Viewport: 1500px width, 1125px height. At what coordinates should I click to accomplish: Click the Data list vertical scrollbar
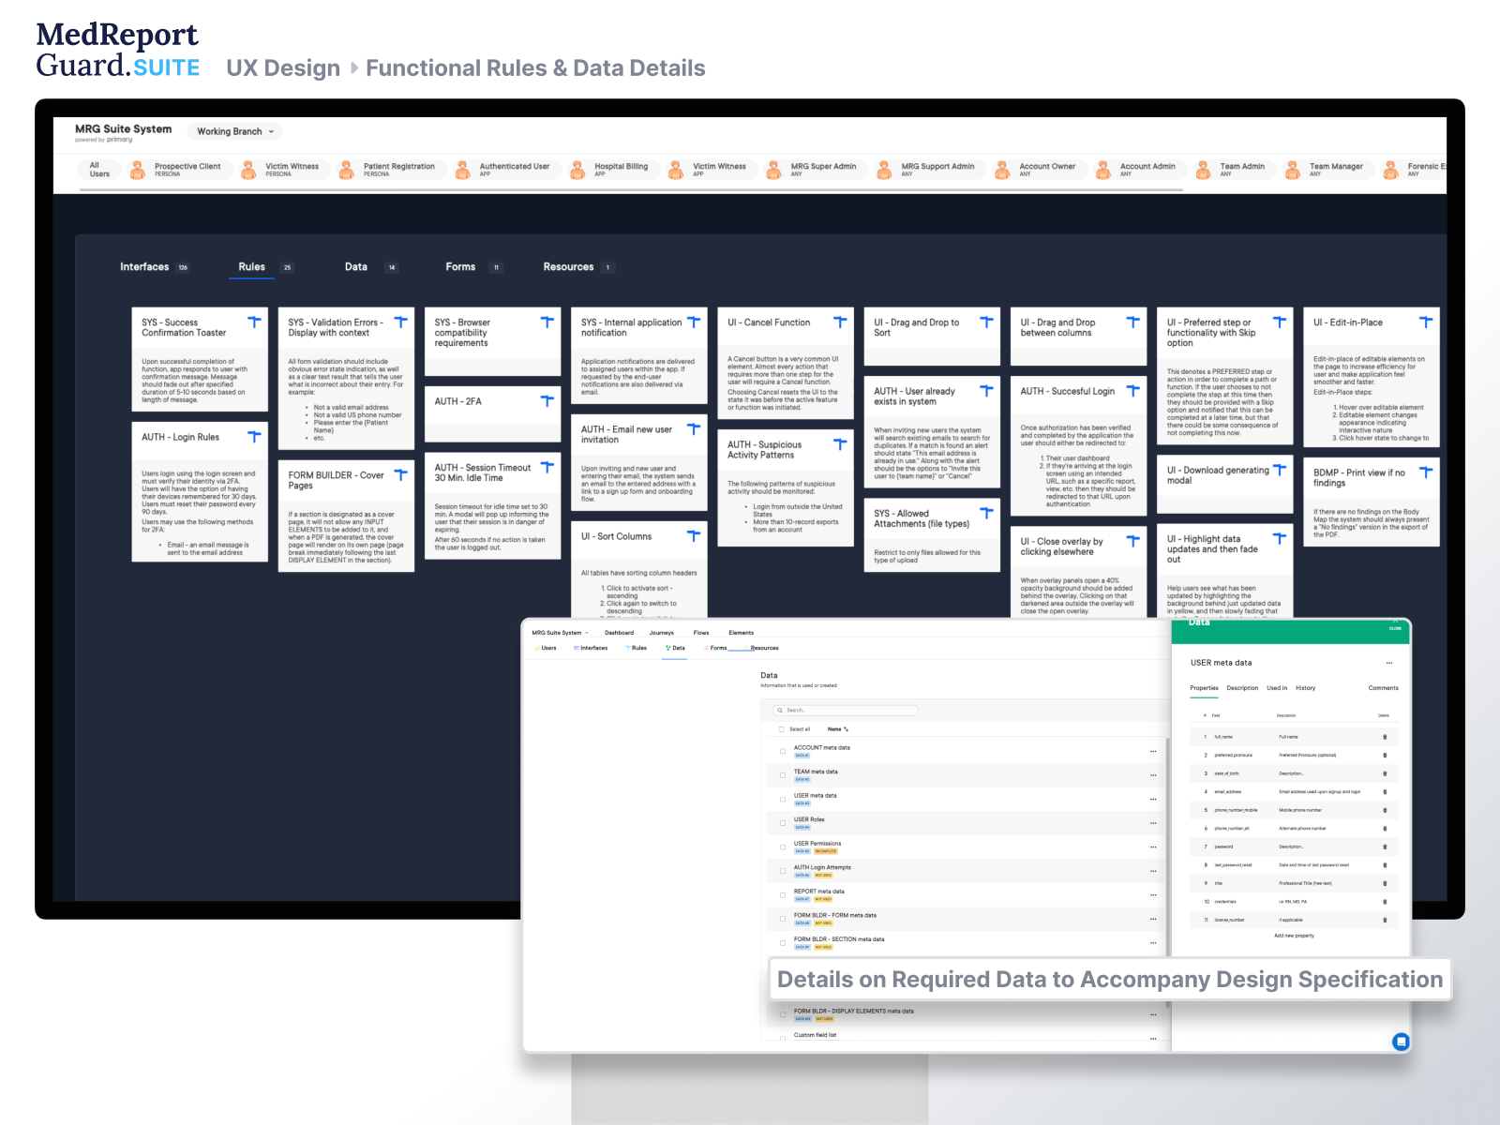tap(1167, 847)
